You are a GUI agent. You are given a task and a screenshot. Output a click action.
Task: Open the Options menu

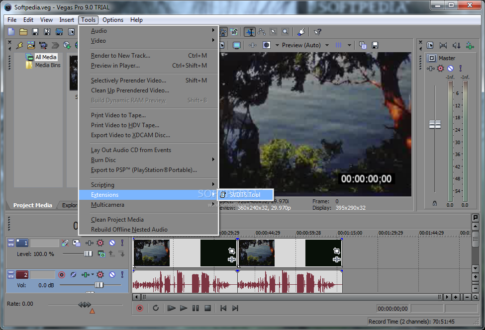pyautogui.click(x=113, y=20)
